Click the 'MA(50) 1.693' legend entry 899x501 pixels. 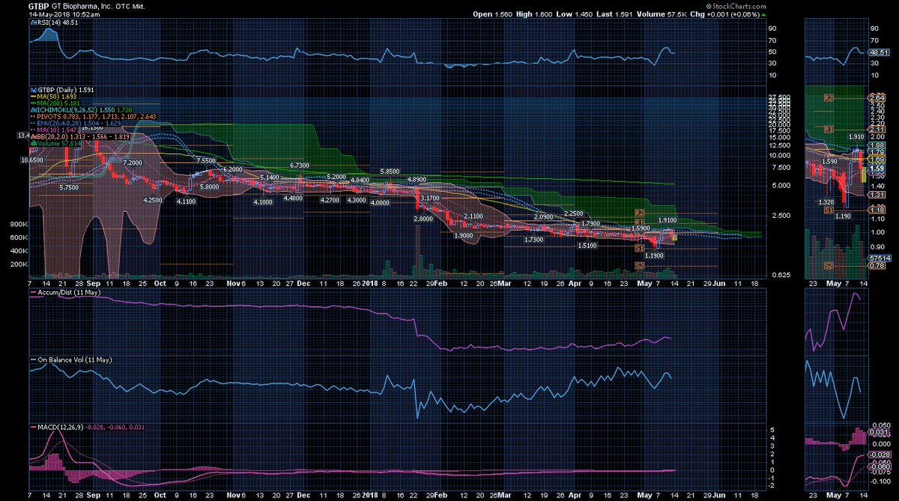[x=54, y=96]
